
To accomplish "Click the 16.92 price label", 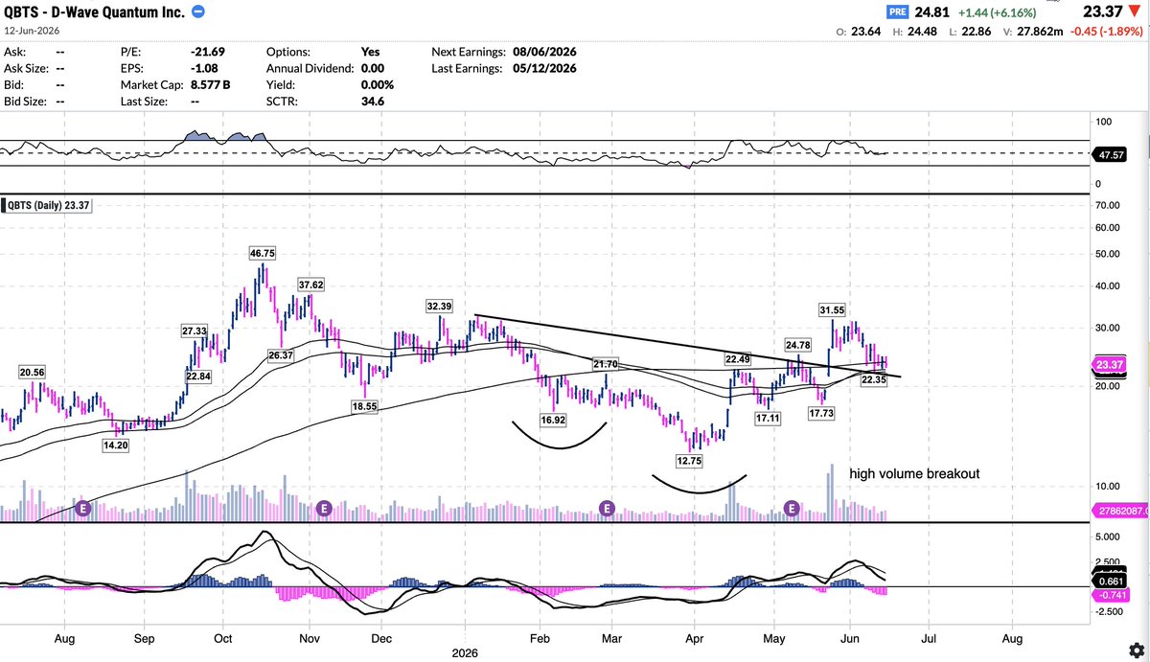I will pyautogui.click(x=553, y=420).
